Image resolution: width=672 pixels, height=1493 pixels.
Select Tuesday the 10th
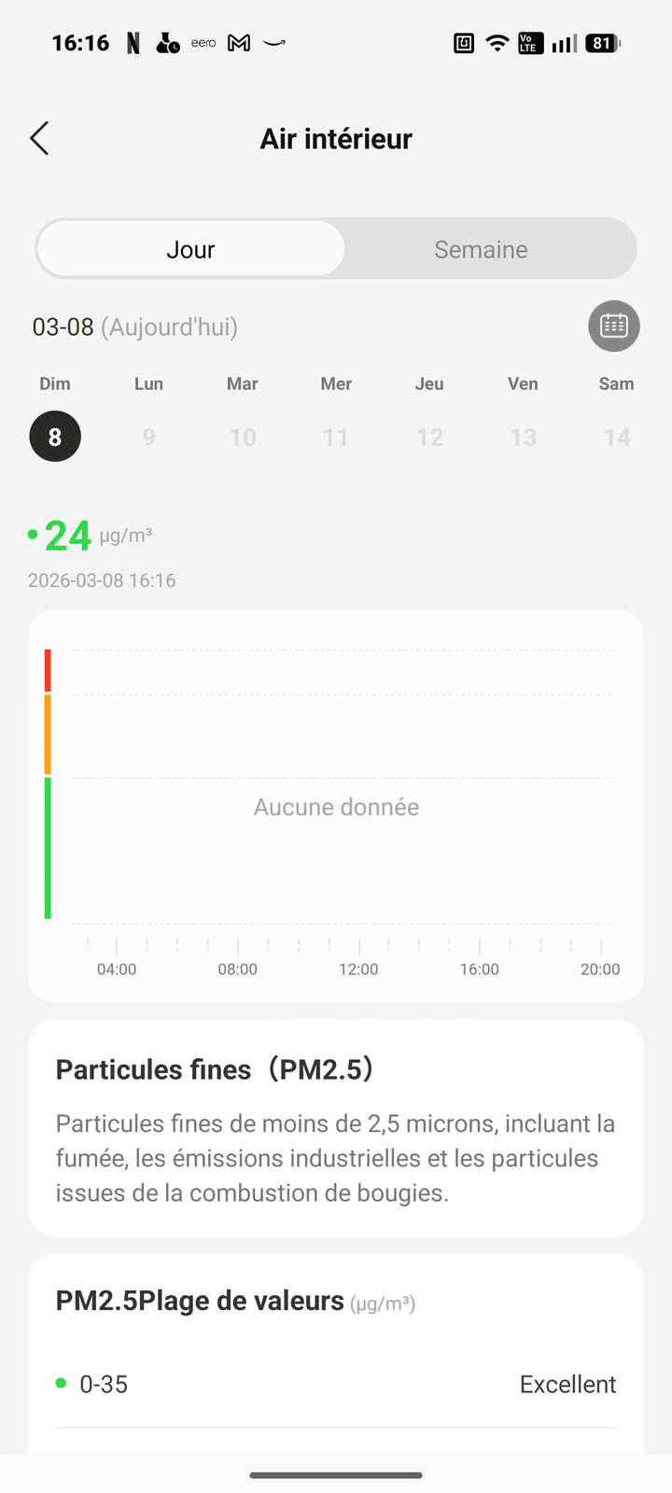click(243, 437)
